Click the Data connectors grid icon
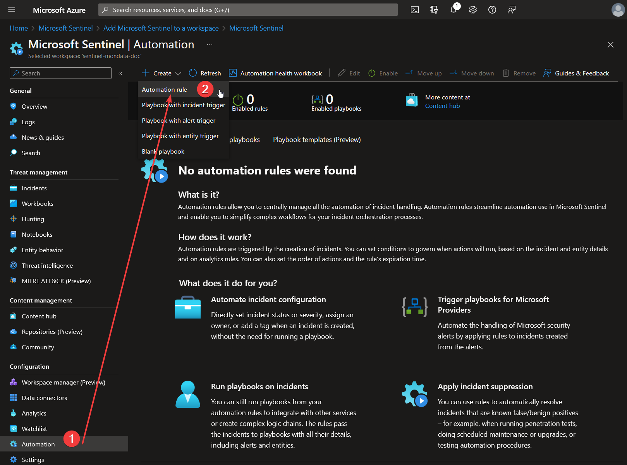Viewport: 627px width, 465px height. (14, 398)
